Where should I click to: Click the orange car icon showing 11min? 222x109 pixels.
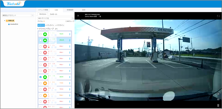tap(45, 83)
